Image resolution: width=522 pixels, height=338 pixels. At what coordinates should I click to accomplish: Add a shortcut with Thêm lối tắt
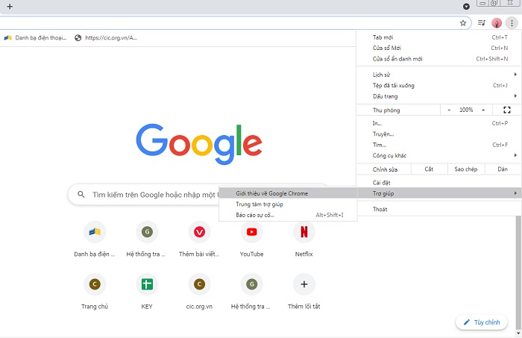point(304,284)
